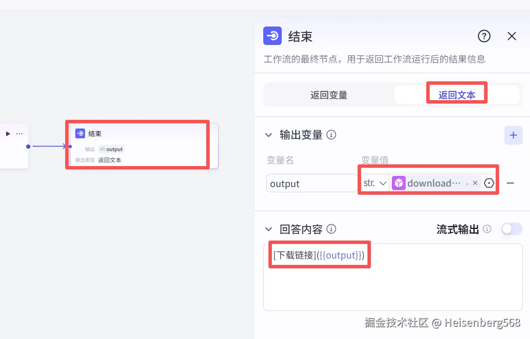Switch to the 返回文本 tab

tap(457, 95)
